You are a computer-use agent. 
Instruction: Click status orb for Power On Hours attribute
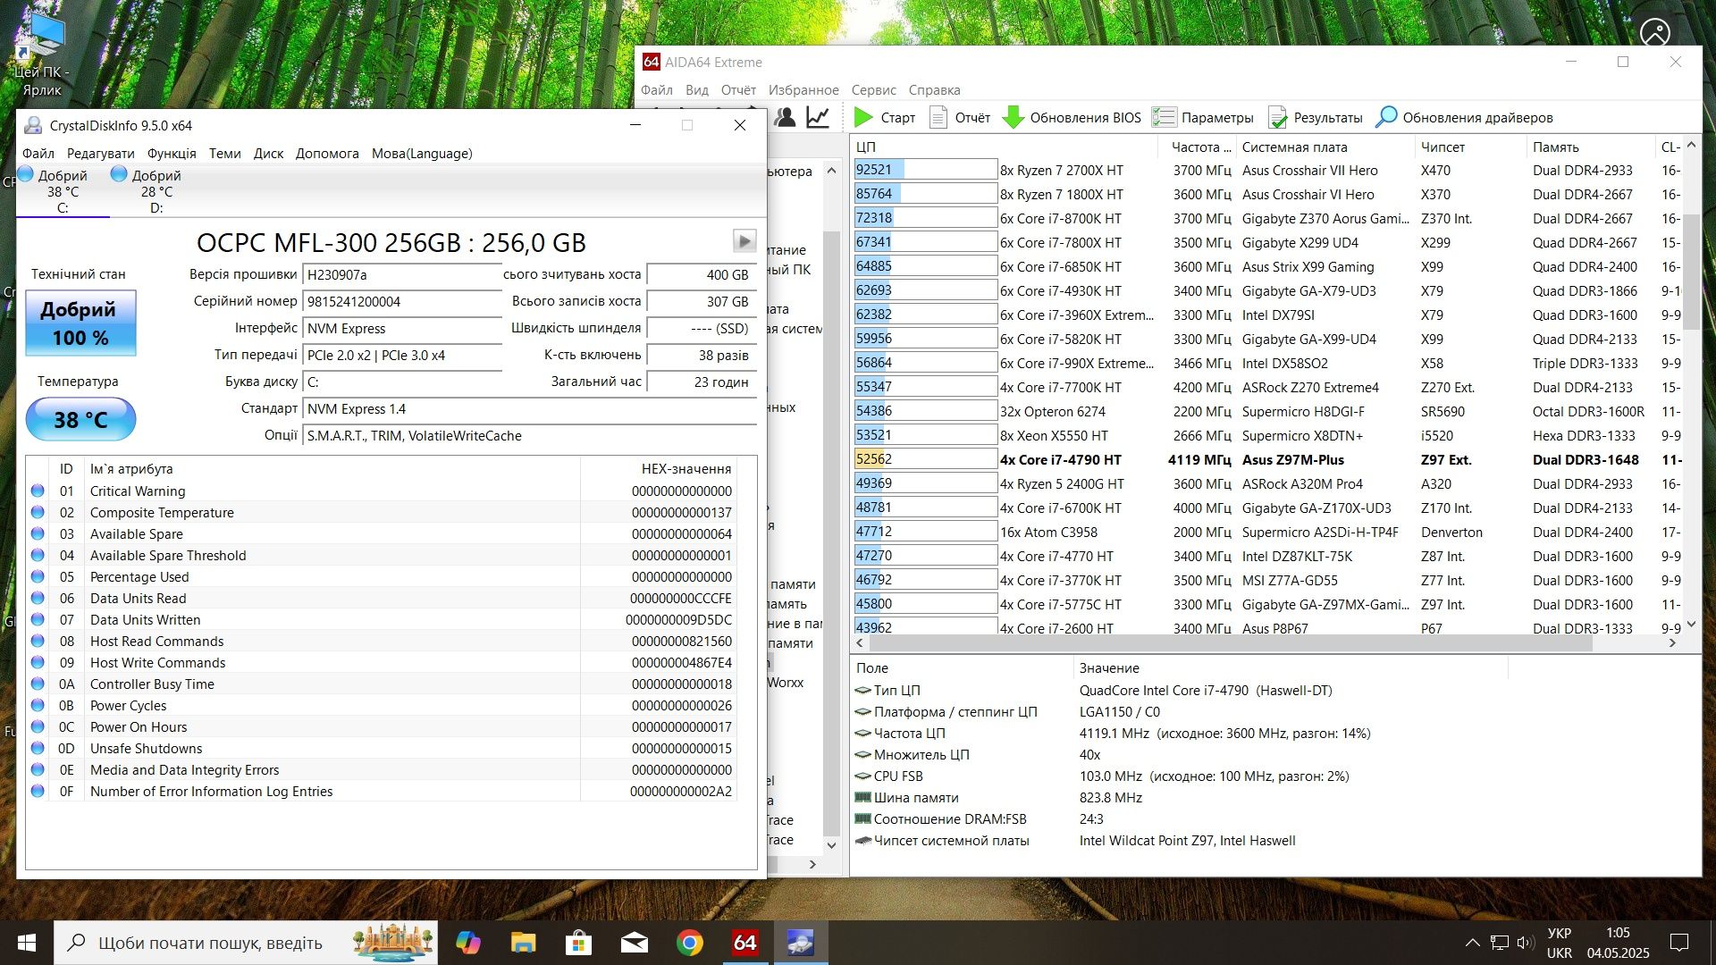38,726
